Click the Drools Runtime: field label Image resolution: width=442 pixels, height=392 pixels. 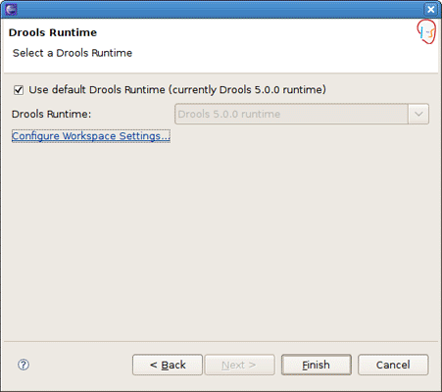click(x=51, y=114)
